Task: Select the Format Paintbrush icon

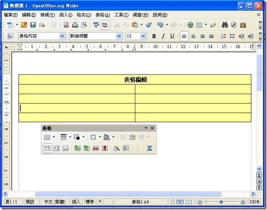Action: pos(149,25)
